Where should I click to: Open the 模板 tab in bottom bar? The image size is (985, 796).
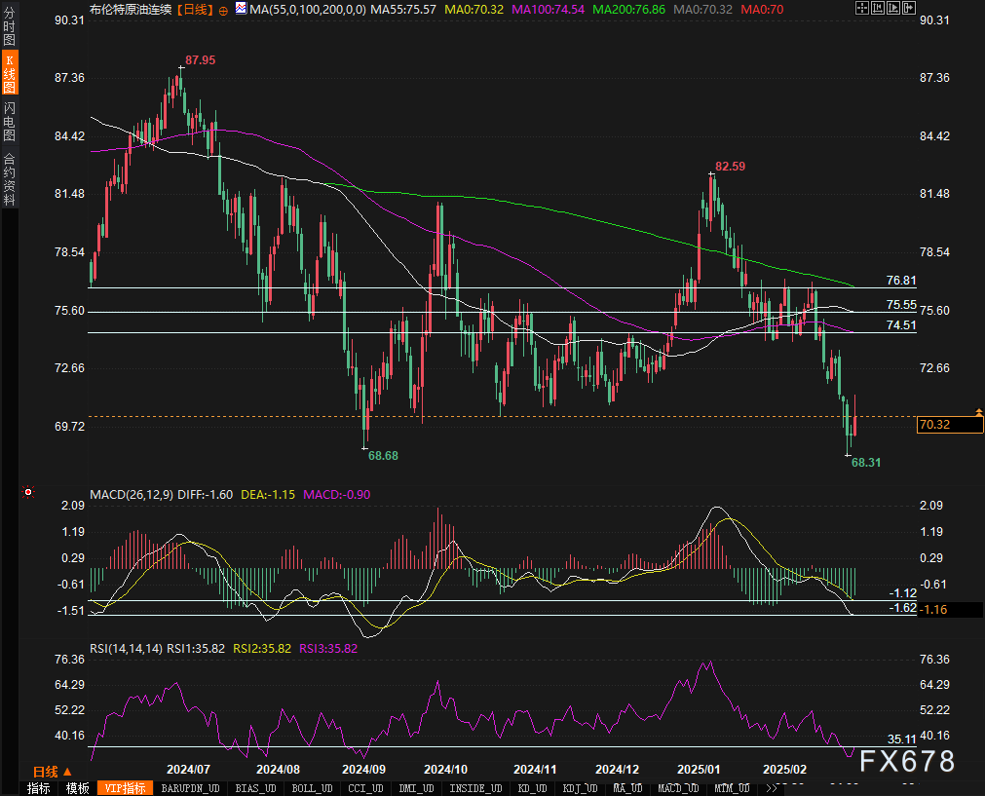pos(78,788)
